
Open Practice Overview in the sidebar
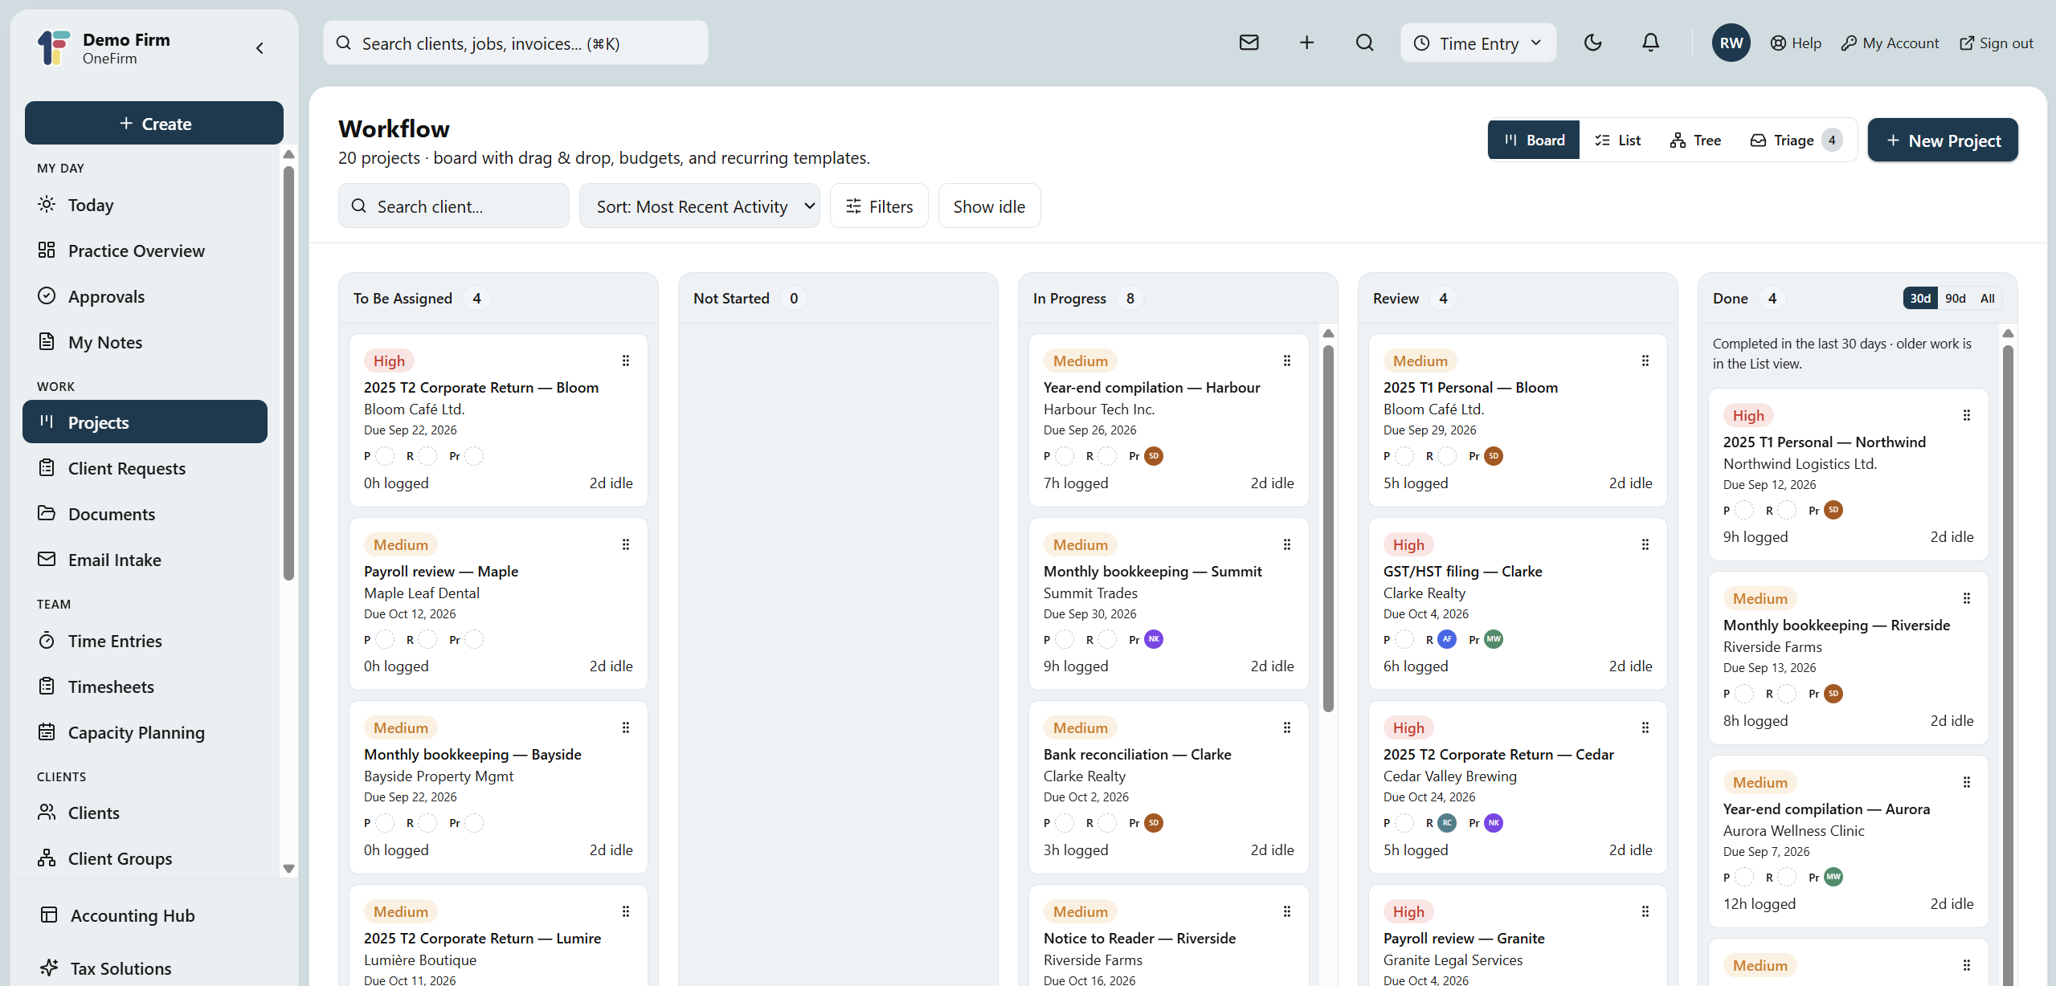[x=145, y=251]
